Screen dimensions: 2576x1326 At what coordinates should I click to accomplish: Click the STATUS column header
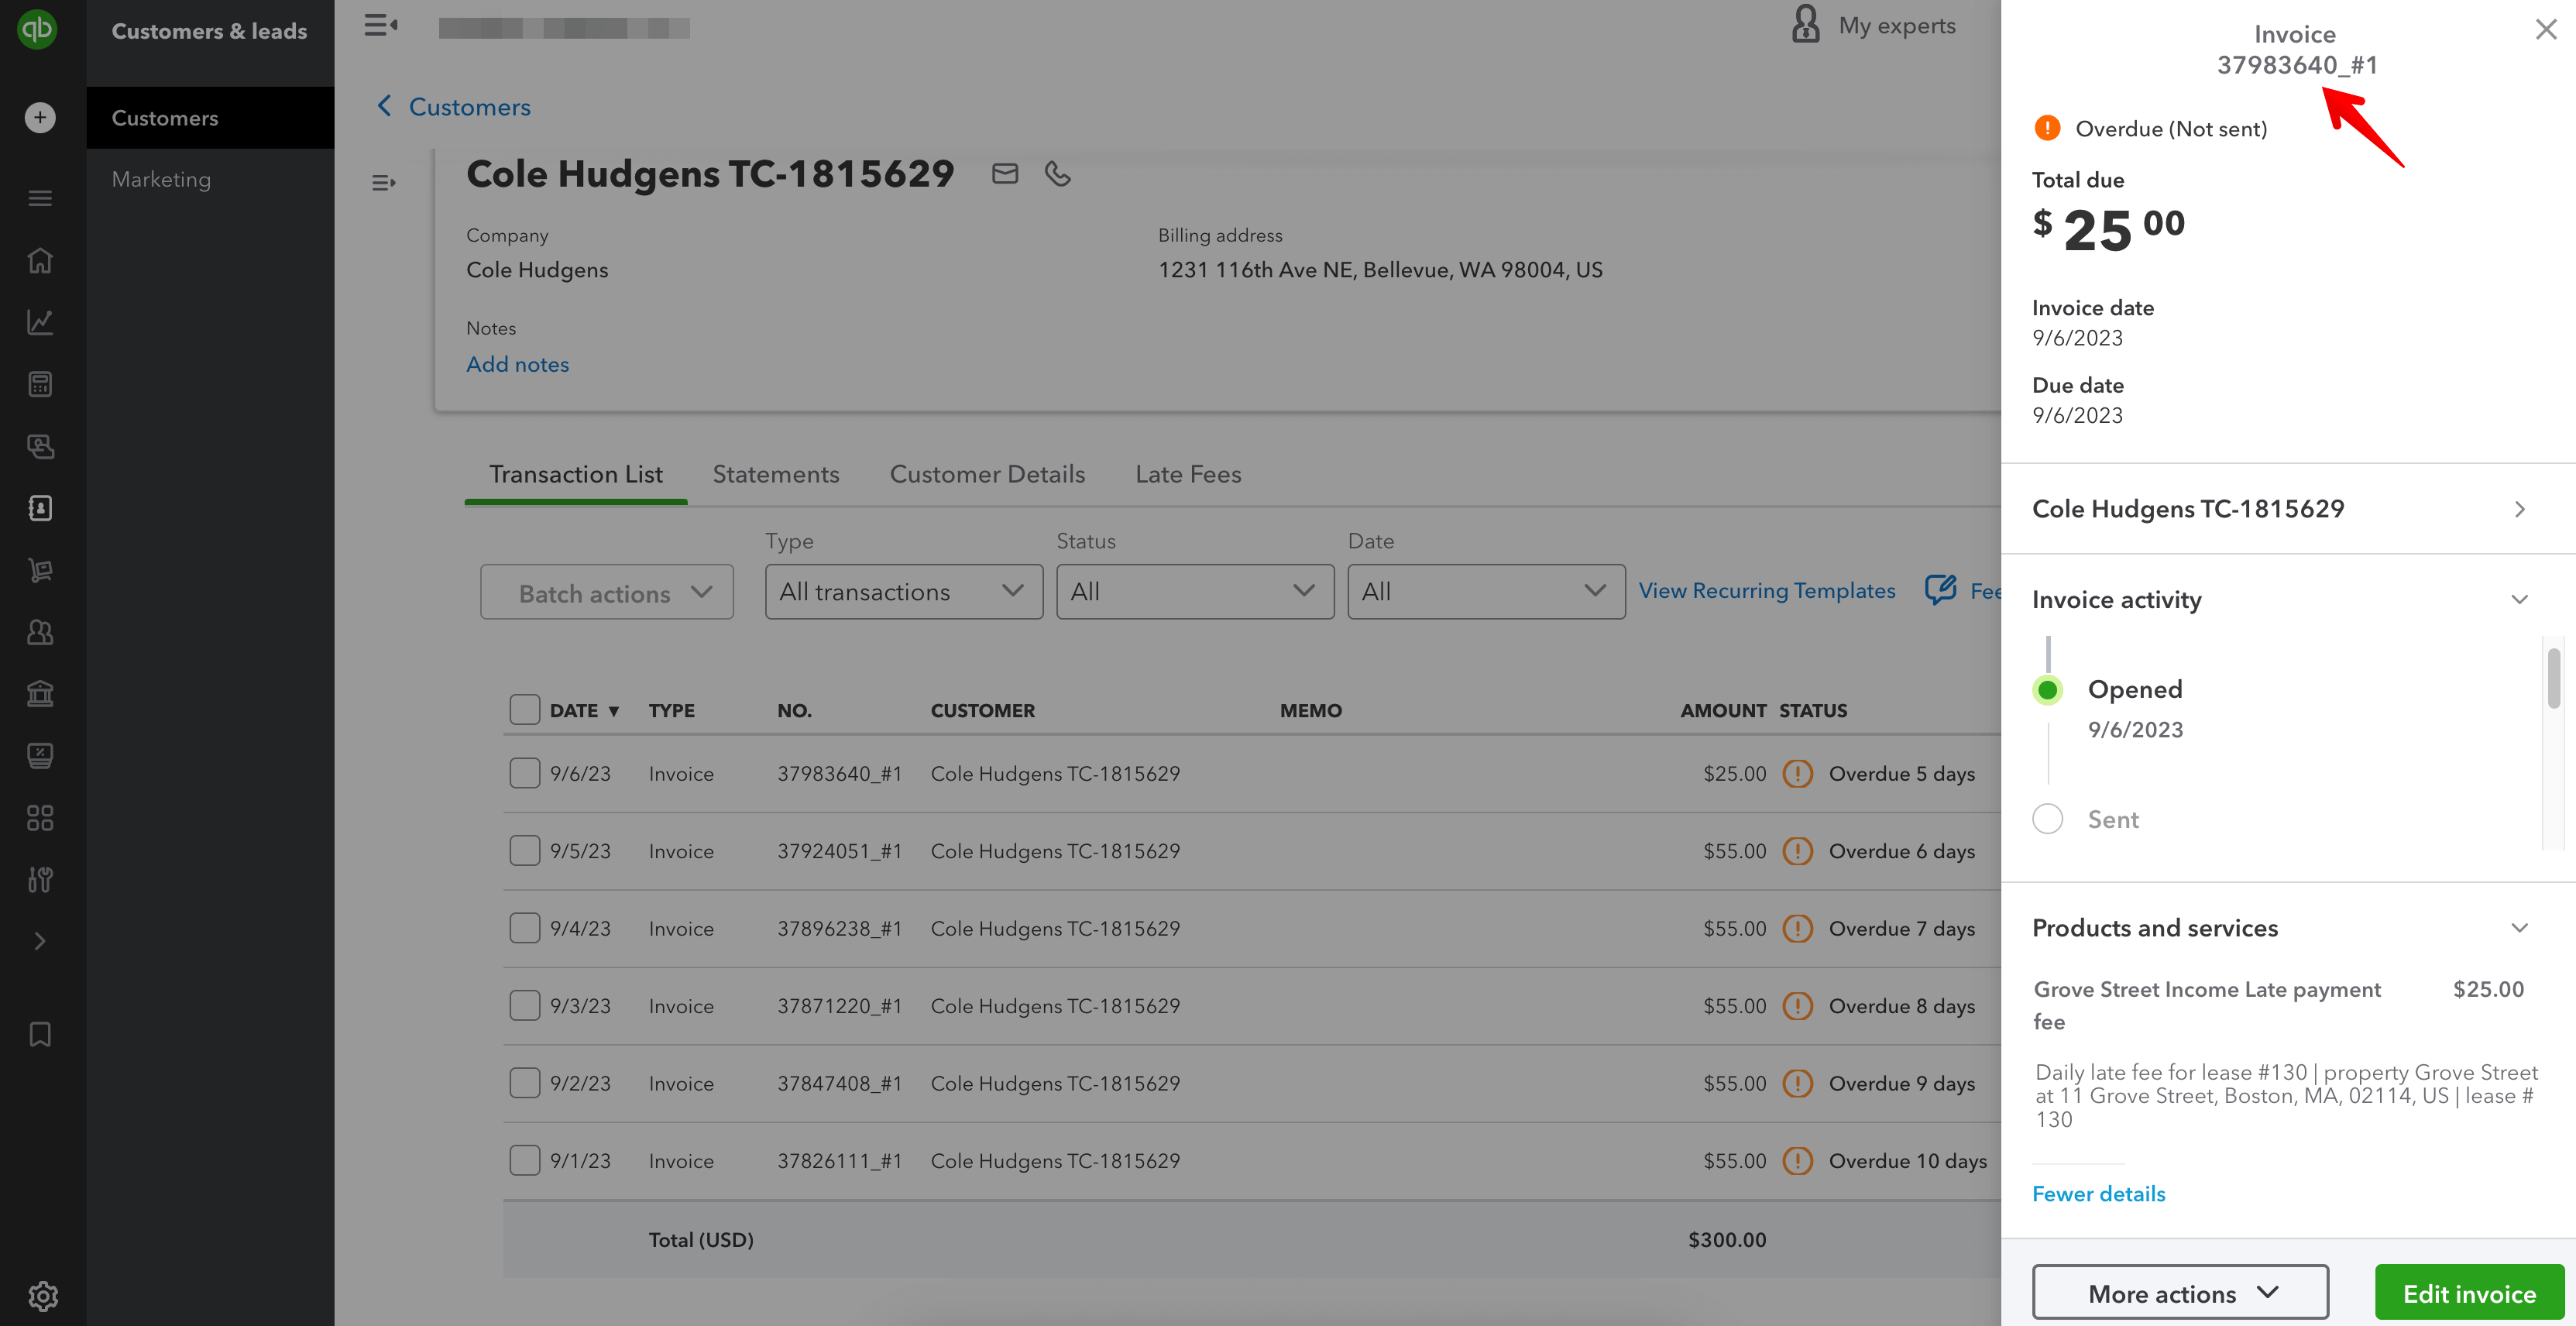point(1812,711)
